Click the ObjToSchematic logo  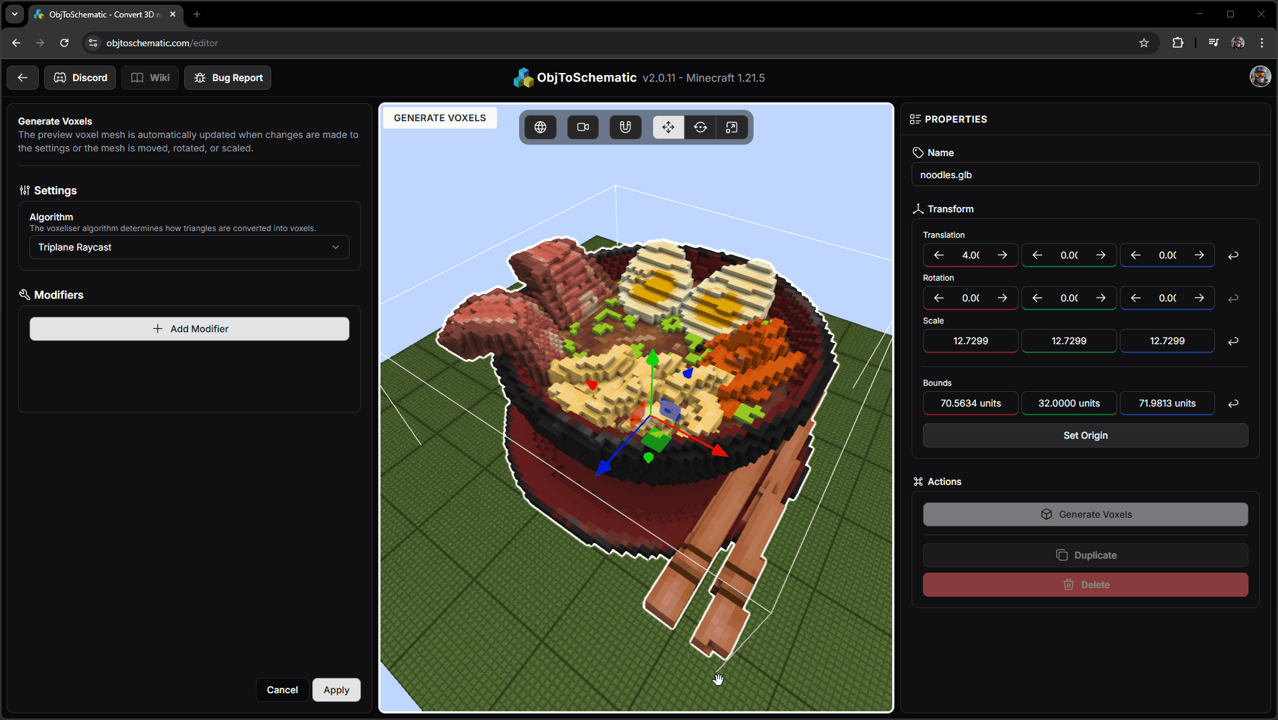tap(523, 78)
